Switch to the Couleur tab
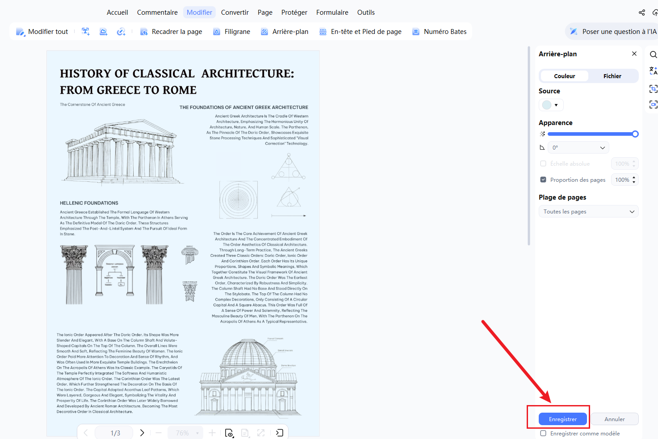The width and height of the screenshot is (658, 439). (565, 76)
